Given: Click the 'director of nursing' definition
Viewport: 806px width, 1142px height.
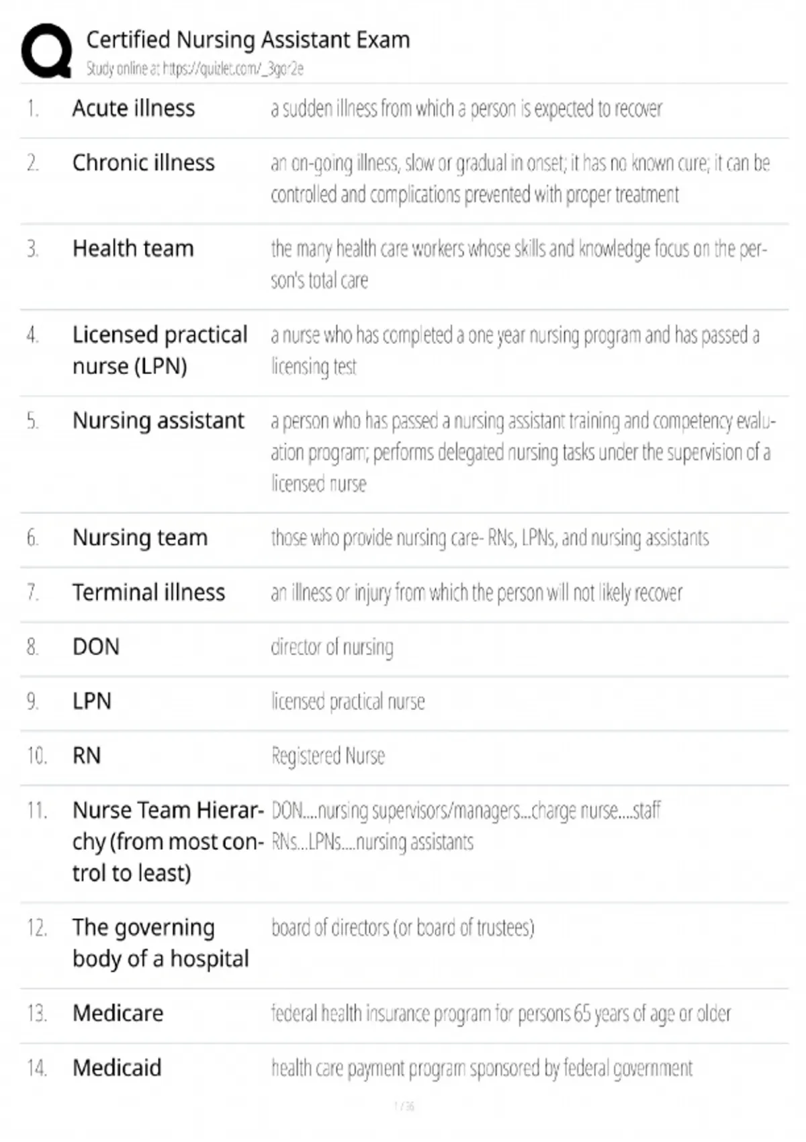Looking at the screenshot, I should pos(332,647).
